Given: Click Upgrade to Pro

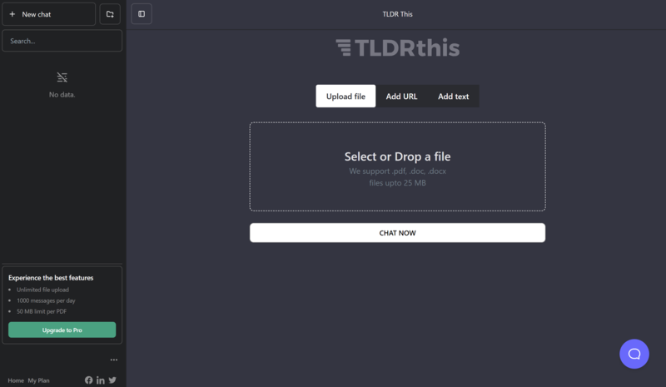Looking at the screenshot, I should [x=62, y=330].
